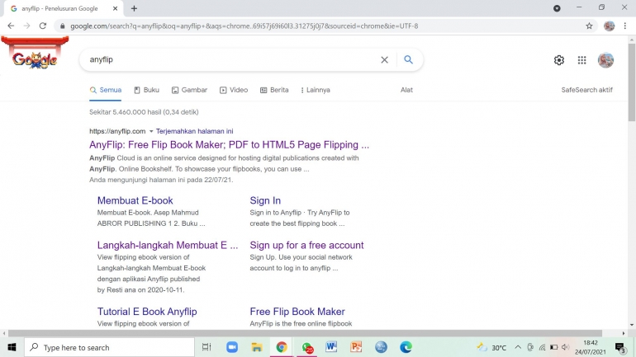Reload the page with the refresh icon
The image size is (636, 357).
43,26
